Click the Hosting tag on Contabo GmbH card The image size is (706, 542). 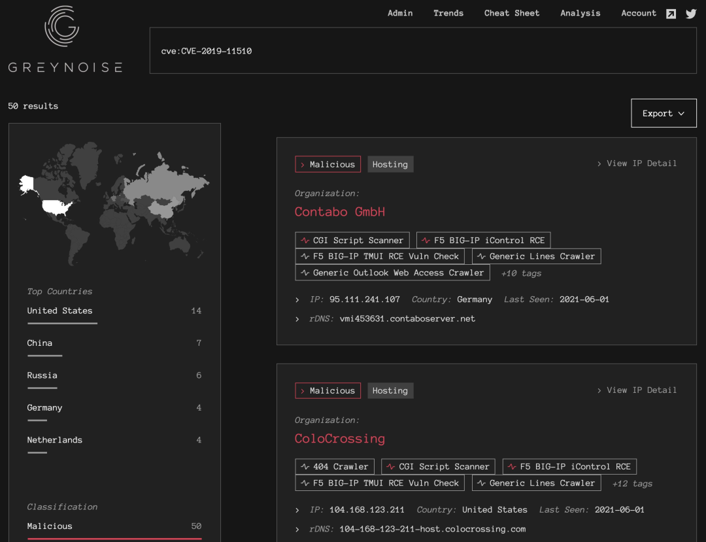coord(390,164)
